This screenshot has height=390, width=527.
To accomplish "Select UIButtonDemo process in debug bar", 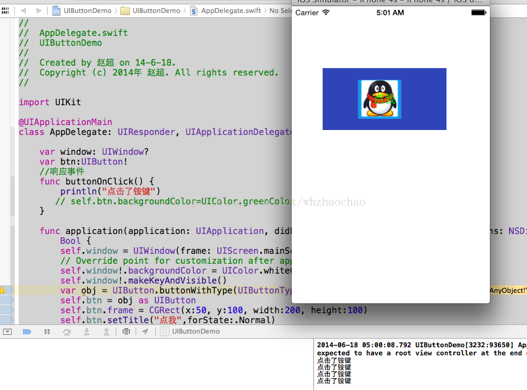I will (x=190, y=332).
